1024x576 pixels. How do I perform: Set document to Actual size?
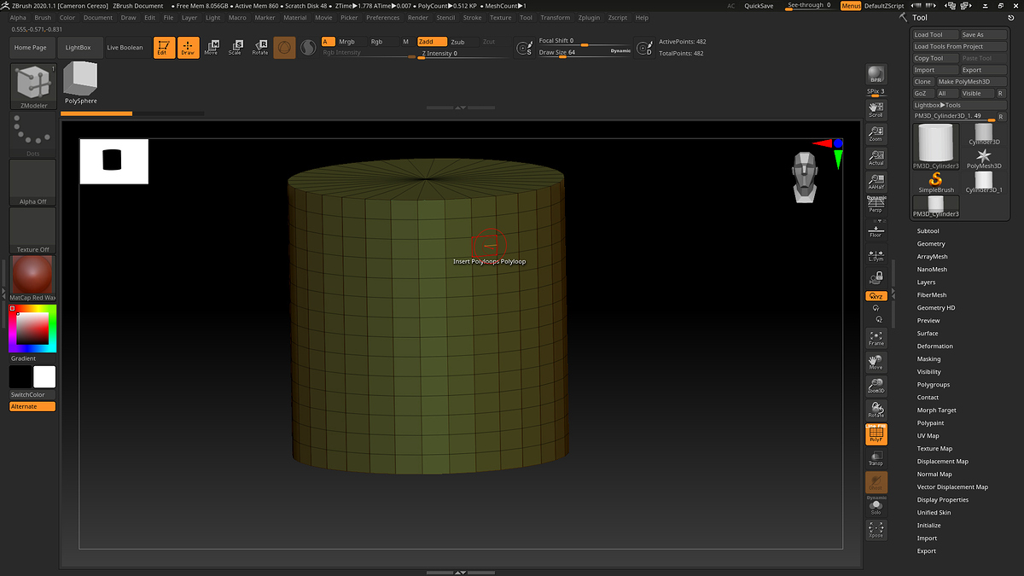tap(876, 158)
